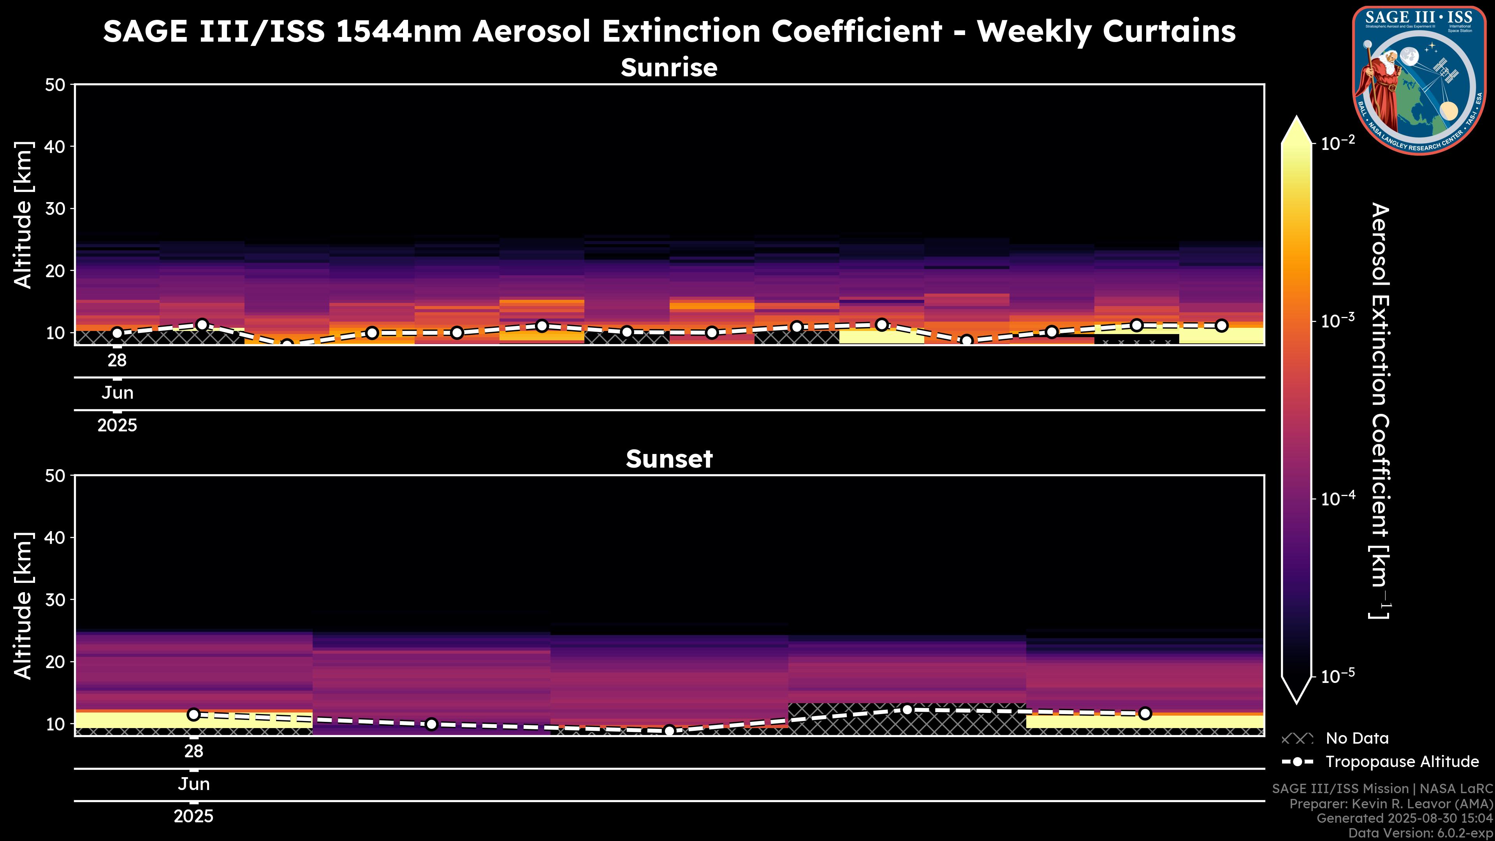Click the 2025 year label under Sunrise plot

pos(117,426)
